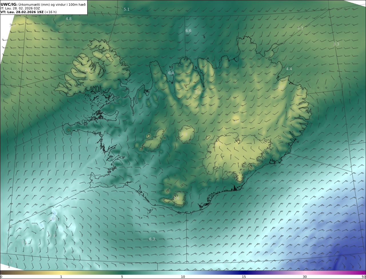This screenshot has width=366, height=279.
Task: Click the 2.6 value on Mýrdalsjökull glacier
Action: (x=176, y=198)
